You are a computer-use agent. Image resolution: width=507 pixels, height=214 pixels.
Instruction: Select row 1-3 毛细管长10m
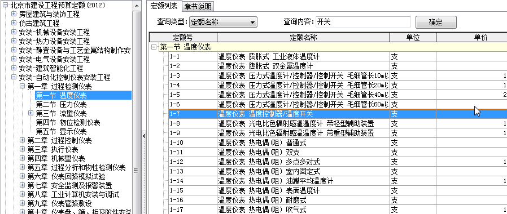(338, 75)
